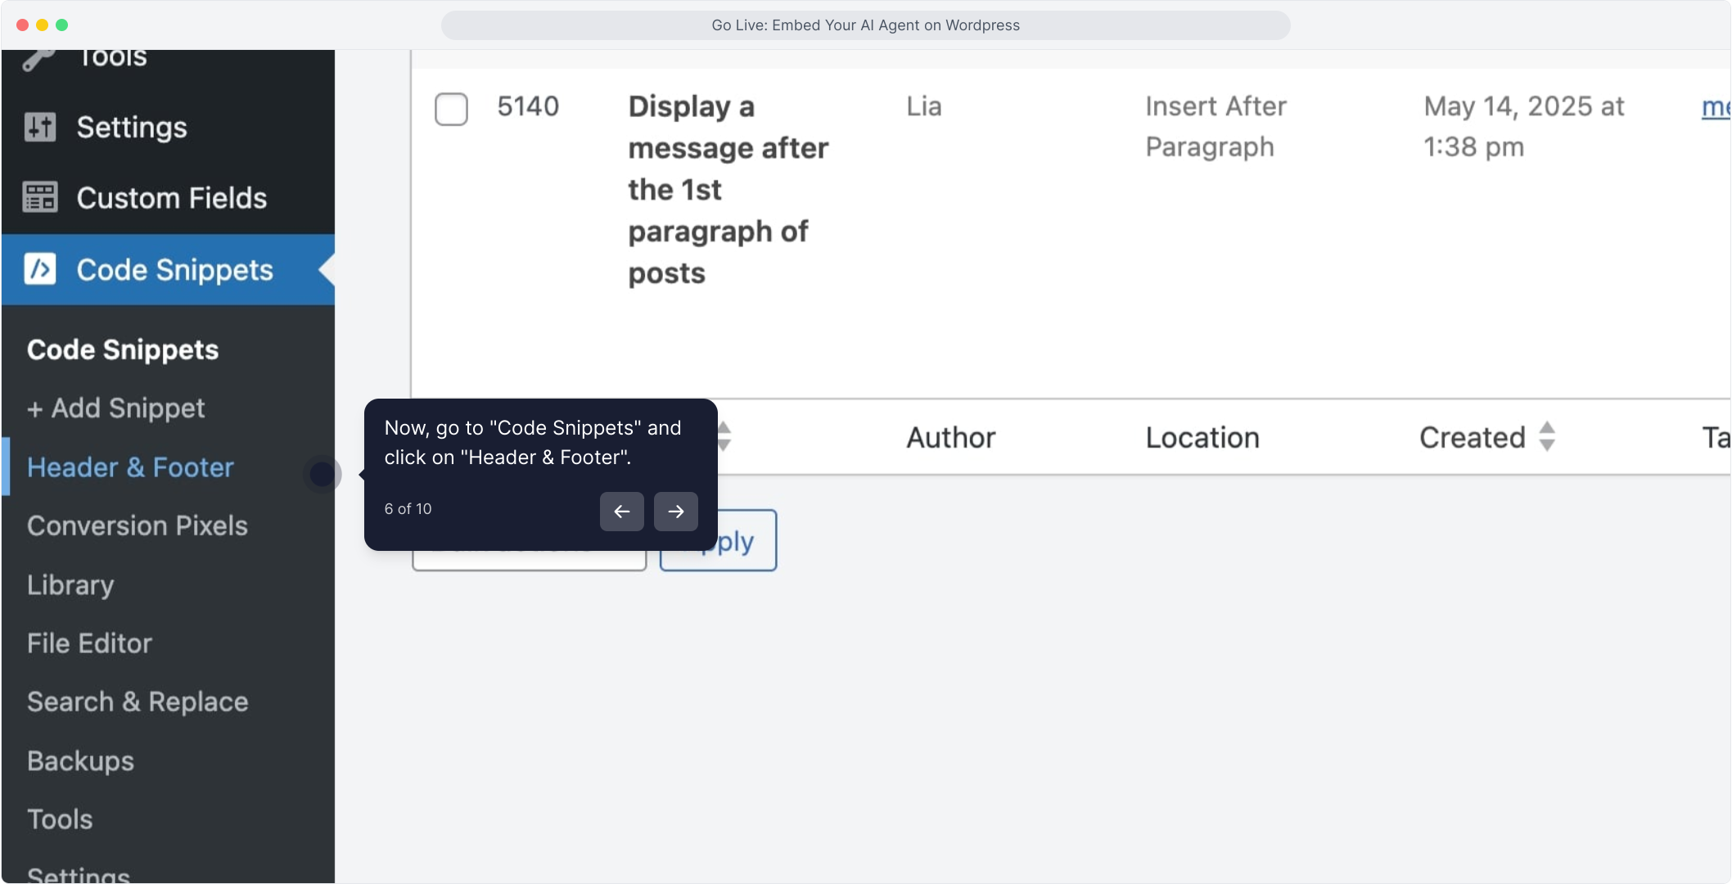Check the box for snippet 5140

click(451, 109)
